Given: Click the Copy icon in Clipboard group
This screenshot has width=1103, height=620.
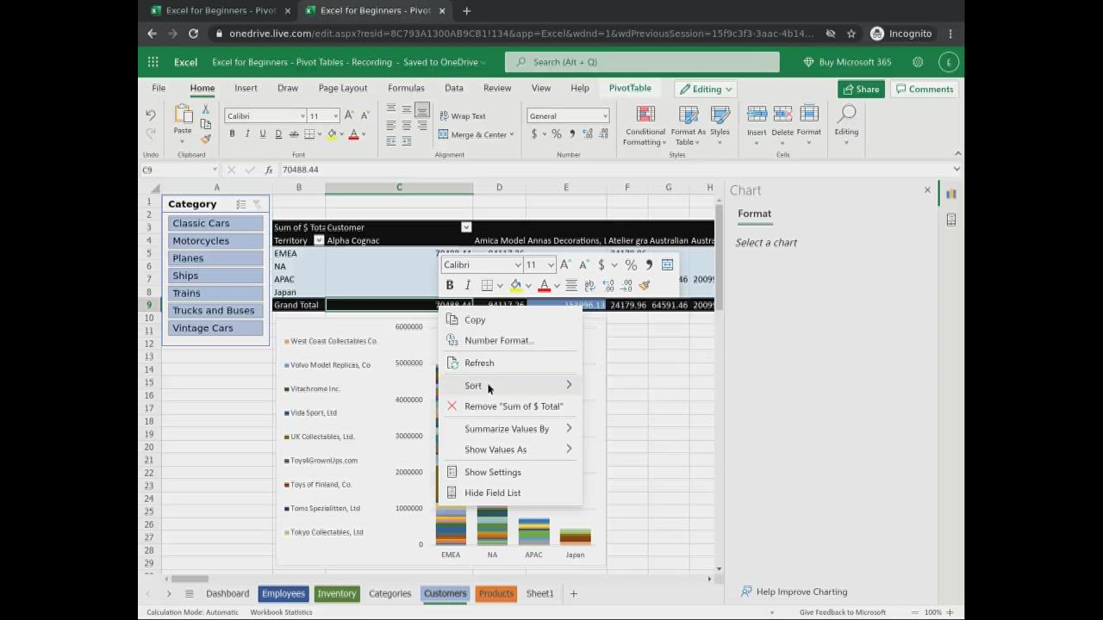Looking at the screenshot, I should pos(205,124).
